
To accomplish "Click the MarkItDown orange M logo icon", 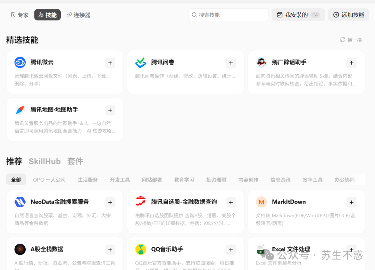I will point(261,202).
